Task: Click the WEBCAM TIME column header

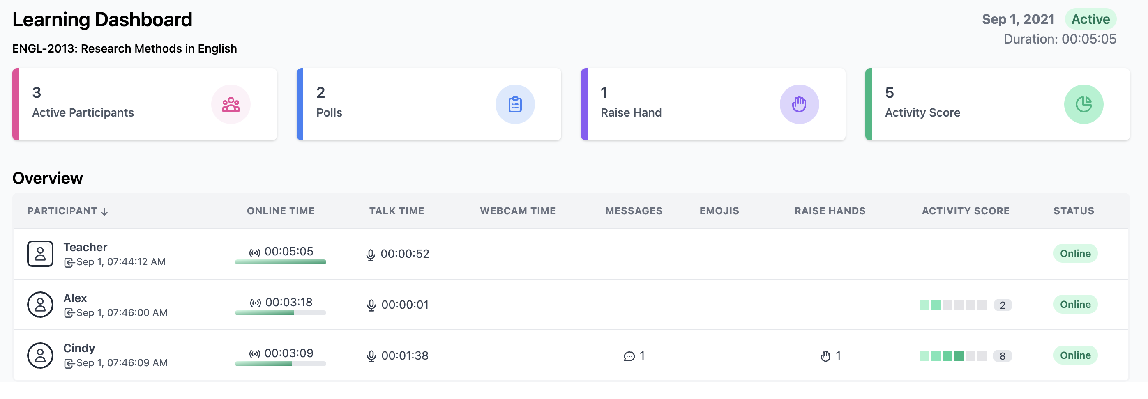Action: [x=518, y=211]
